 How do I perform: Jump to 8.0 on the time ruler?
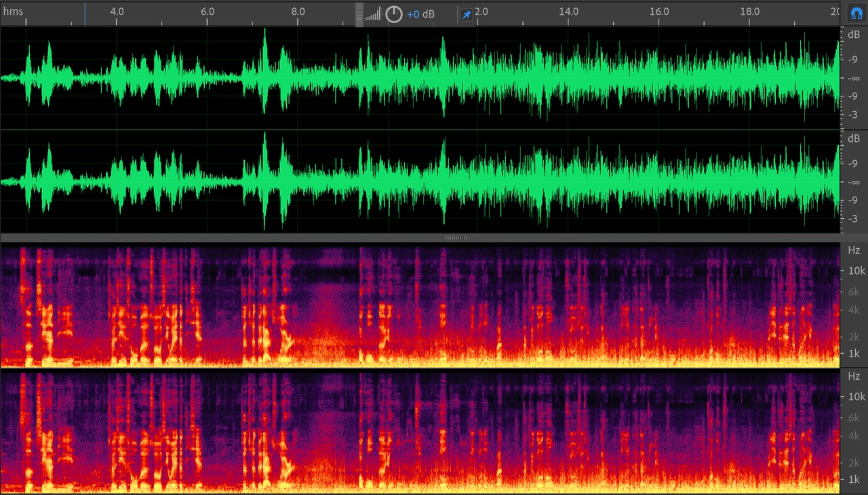[x=298, y=12]
